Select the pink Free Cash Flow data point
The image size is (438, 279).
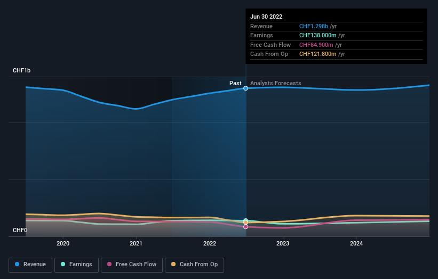[245, 227]
